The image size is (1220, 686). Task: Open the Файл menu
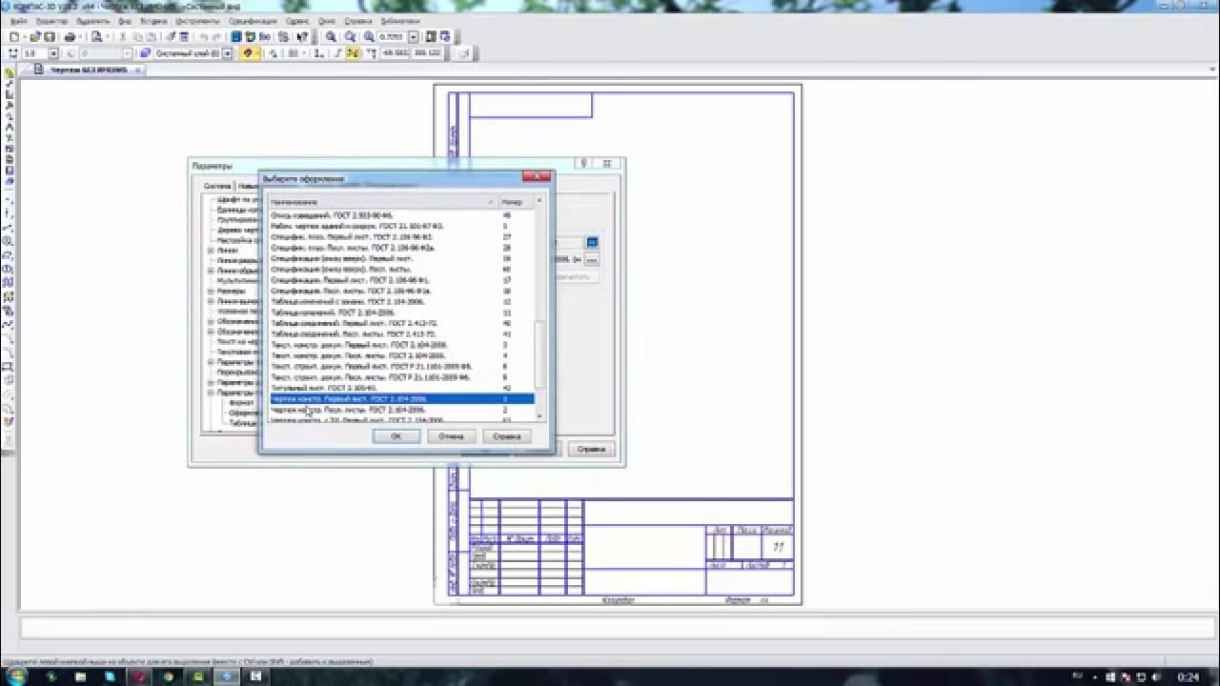coord(19,21)
